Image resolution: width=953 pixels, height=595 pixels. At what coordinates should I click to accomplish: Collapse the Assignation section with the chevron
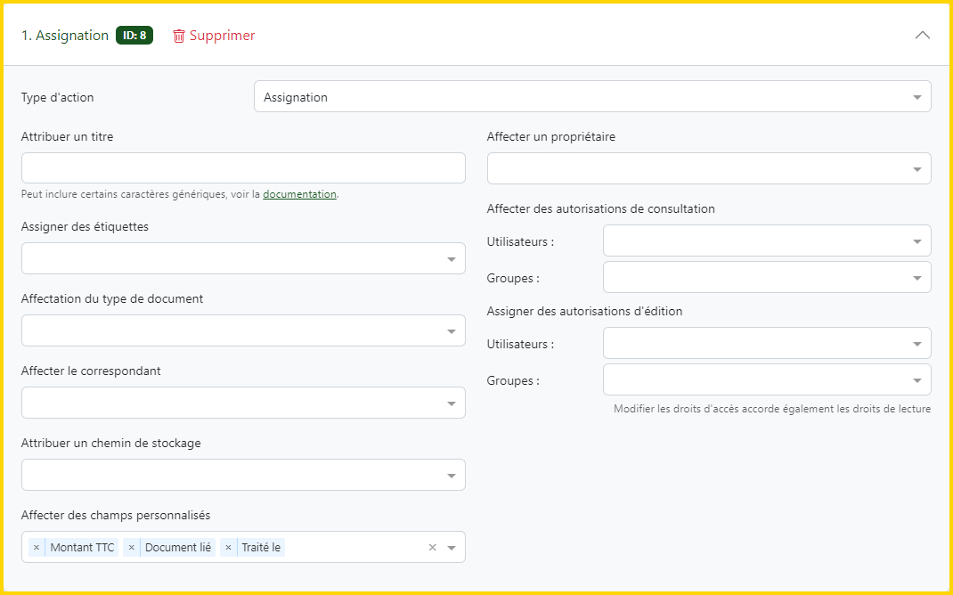pyautogui.click(x=923, y=36)
